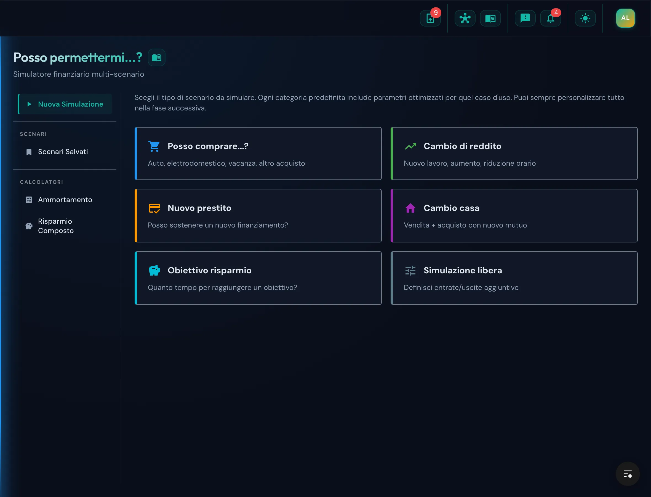Click the 'Posso permettermi...?' page title
This screenshot has height=497, width=651.
[x=78, y=57]
